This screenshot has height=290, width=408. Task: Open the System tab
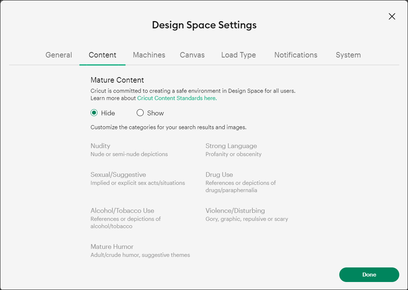tap(348, 55)
